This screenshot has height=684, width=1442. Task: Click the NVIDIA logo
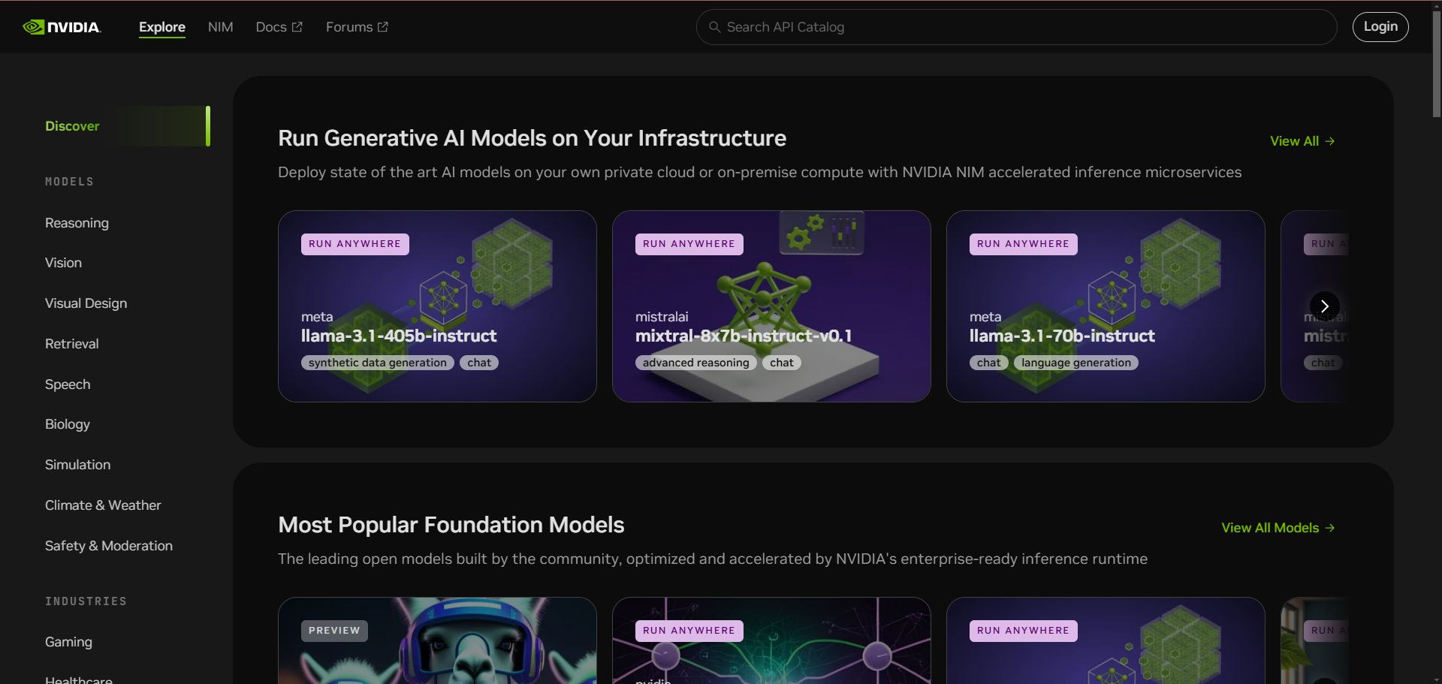(62, 27)
